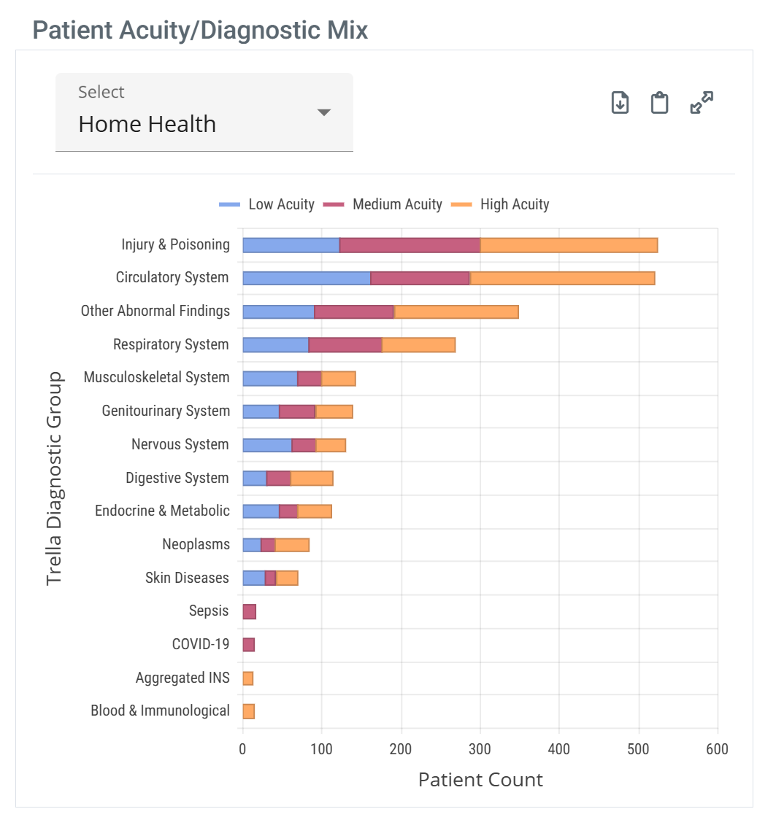757x817 pixels.
Task: Click the Circulatory System category label
Action: pos(173,277)
